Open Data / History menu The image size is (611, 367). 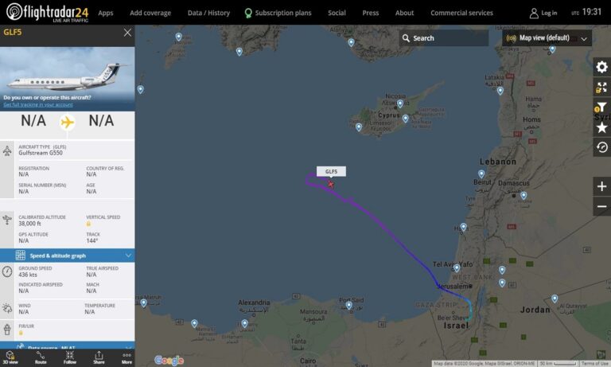pos(208,13)
